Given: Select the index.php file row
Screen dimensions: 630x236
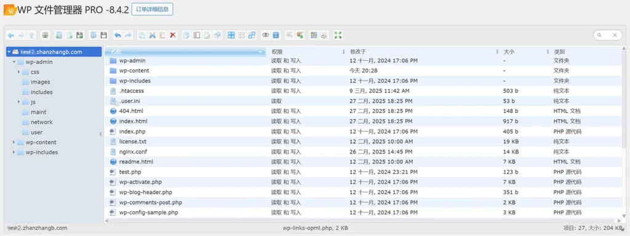Looking at the screenshot, I should tap(364, 132).
